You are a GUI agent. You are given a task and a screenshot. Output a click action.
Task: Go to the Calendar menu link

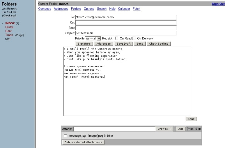coord(124,9)
